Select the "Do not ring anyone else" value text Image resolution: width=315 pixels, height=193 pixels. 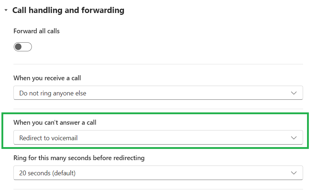[53, 93]
